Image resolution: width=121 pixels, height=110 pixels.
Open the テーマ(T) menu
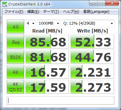[x=51, y=12]
